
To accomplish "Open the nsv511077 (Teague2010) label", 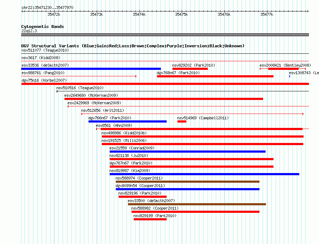I will (x=45, y=50).
